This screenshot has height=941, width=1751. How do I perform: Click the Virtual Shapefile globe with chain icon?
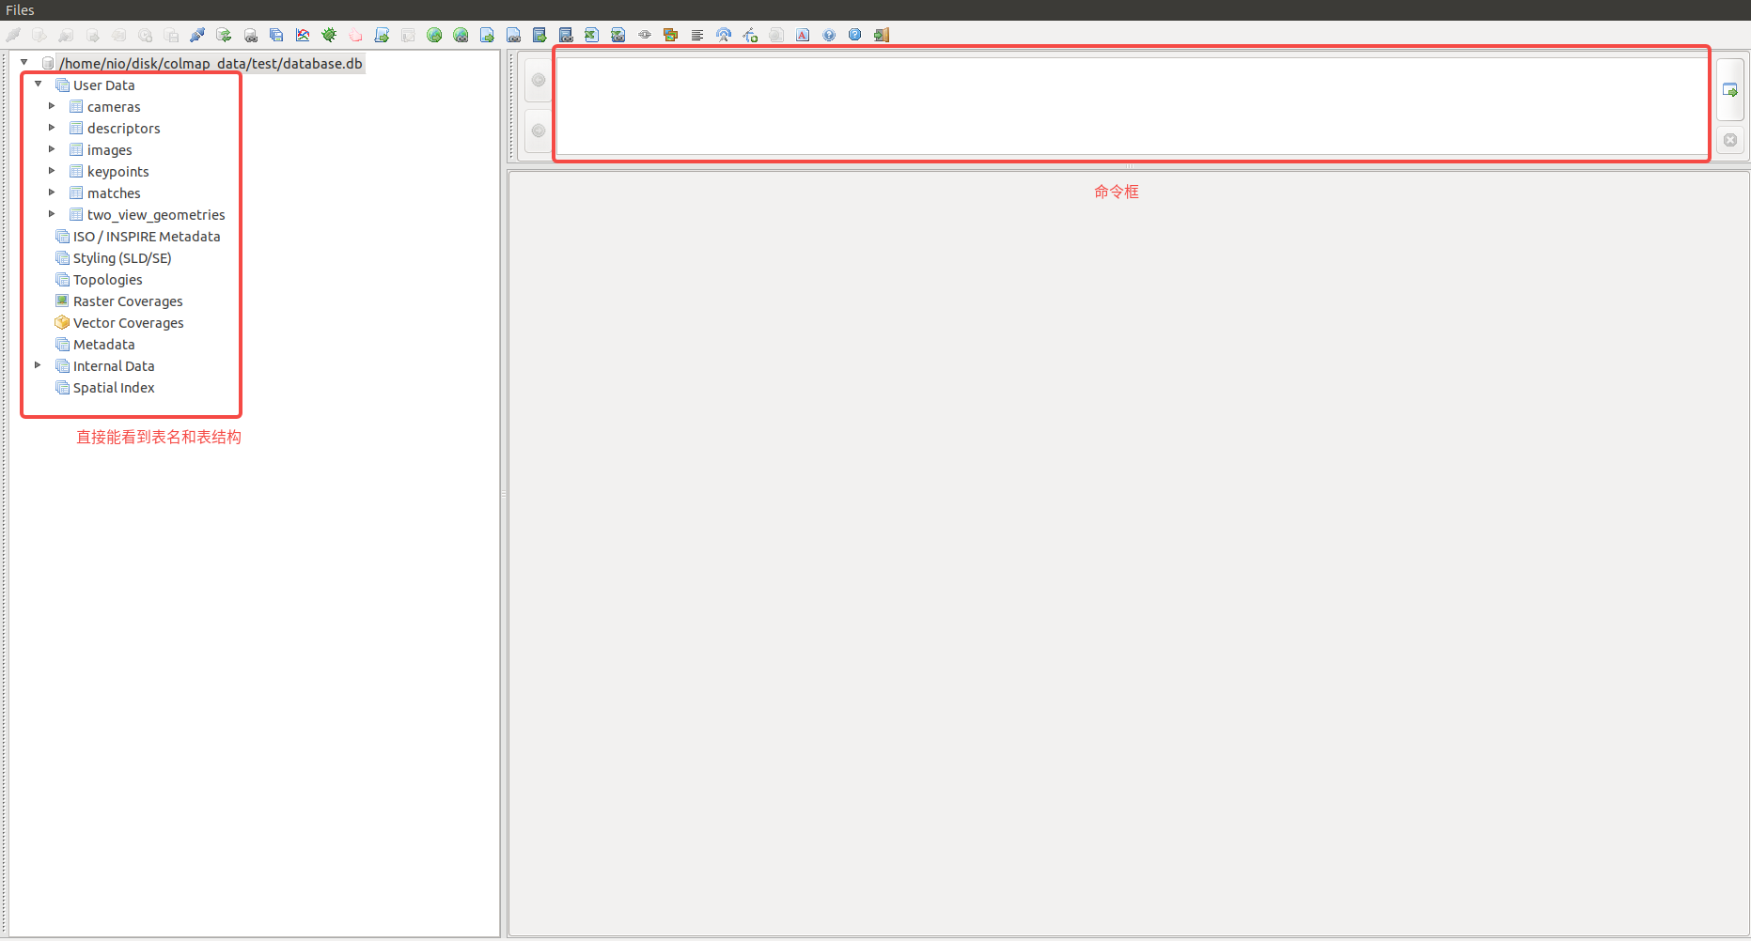pos(461,35)
